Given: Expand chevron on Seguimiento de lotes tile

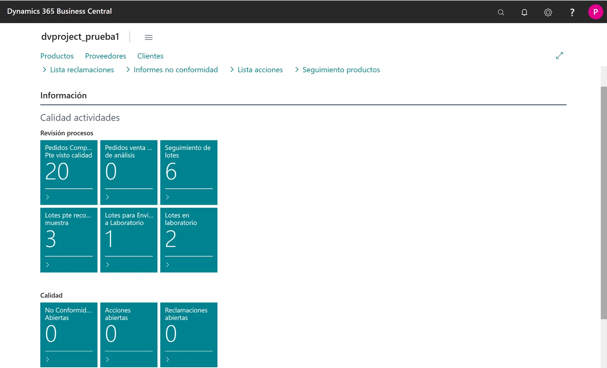Looking at the screenshot, I should pos(167,197).
